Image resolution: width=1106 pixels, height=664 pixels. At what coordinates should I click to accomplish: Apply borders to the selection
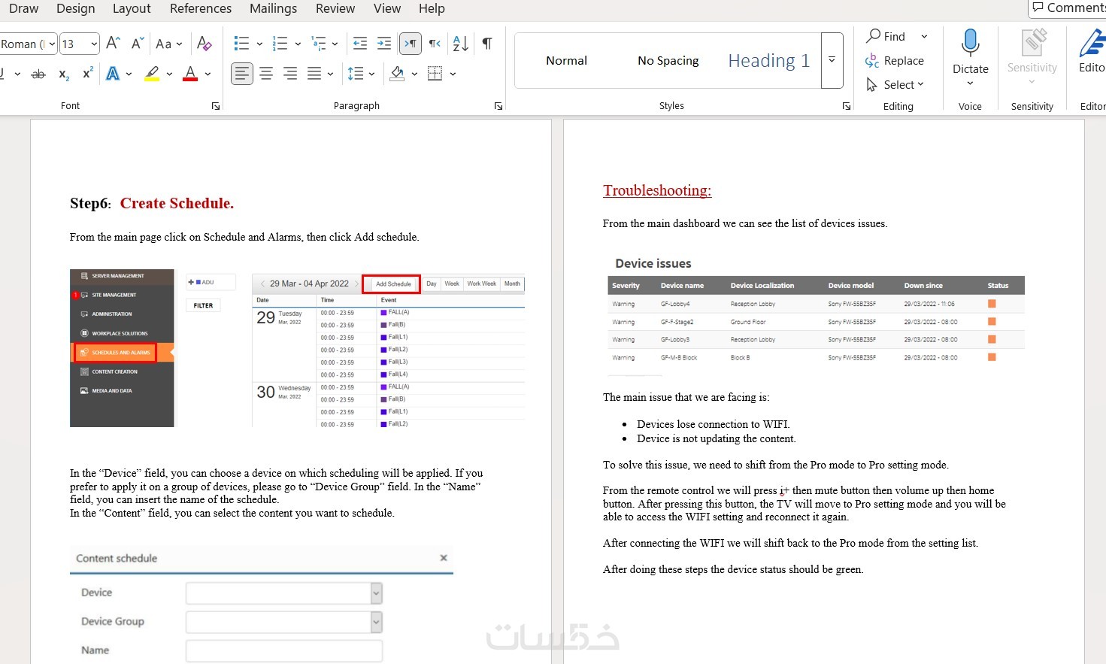tap(435, 74)
